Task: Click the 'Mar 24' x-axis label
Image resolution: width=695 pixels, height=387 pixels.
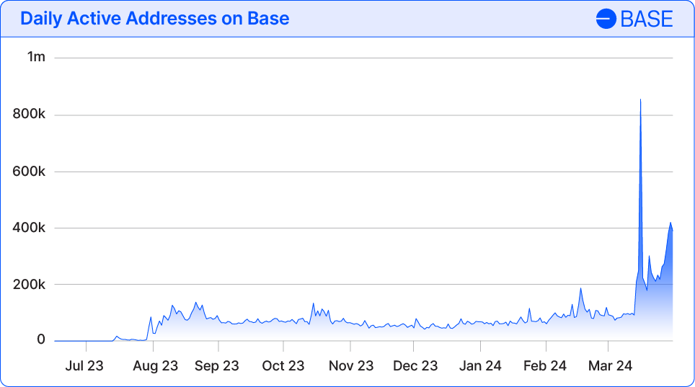Action: [x=610, y=365]
